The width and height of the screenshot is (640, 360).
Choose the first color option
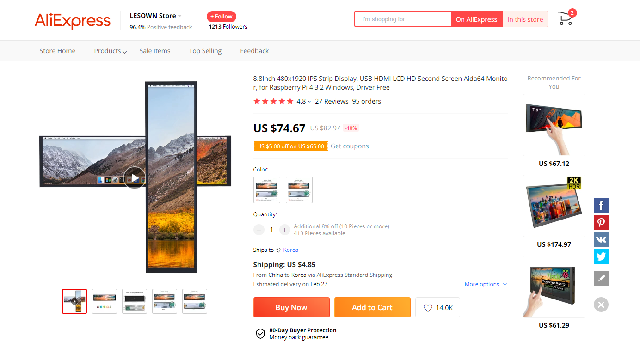click(267, 190)
